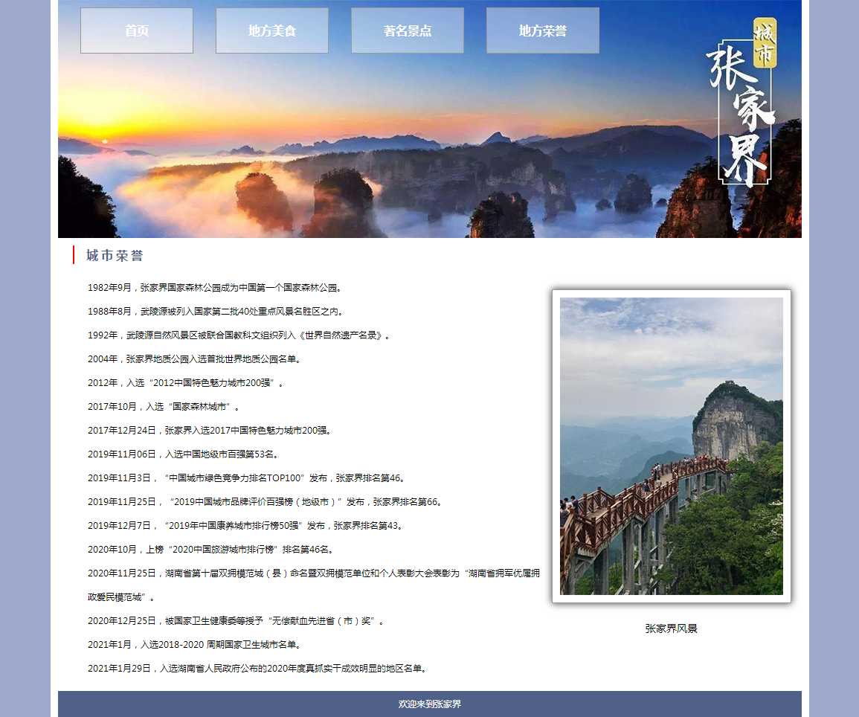Click the 2019年11月06日 ranking 53 entry
The height and width of the screenshot is (717, 859).
click(184, 454)
